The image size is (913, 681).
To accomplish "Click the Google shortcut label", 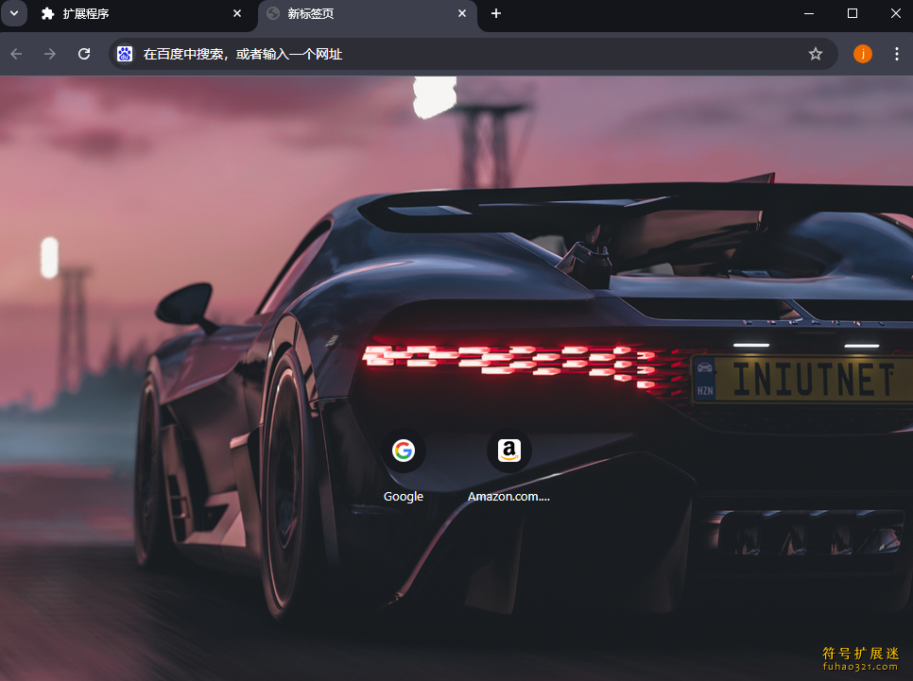I will [x=403, y=497].
